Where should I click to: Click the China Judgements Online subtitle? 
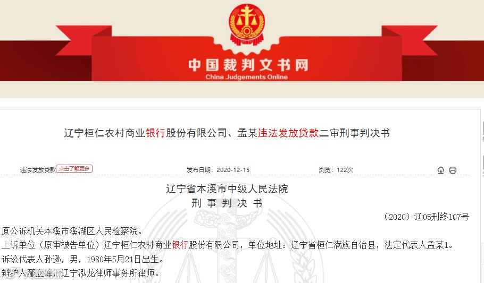tap(246, 77)
